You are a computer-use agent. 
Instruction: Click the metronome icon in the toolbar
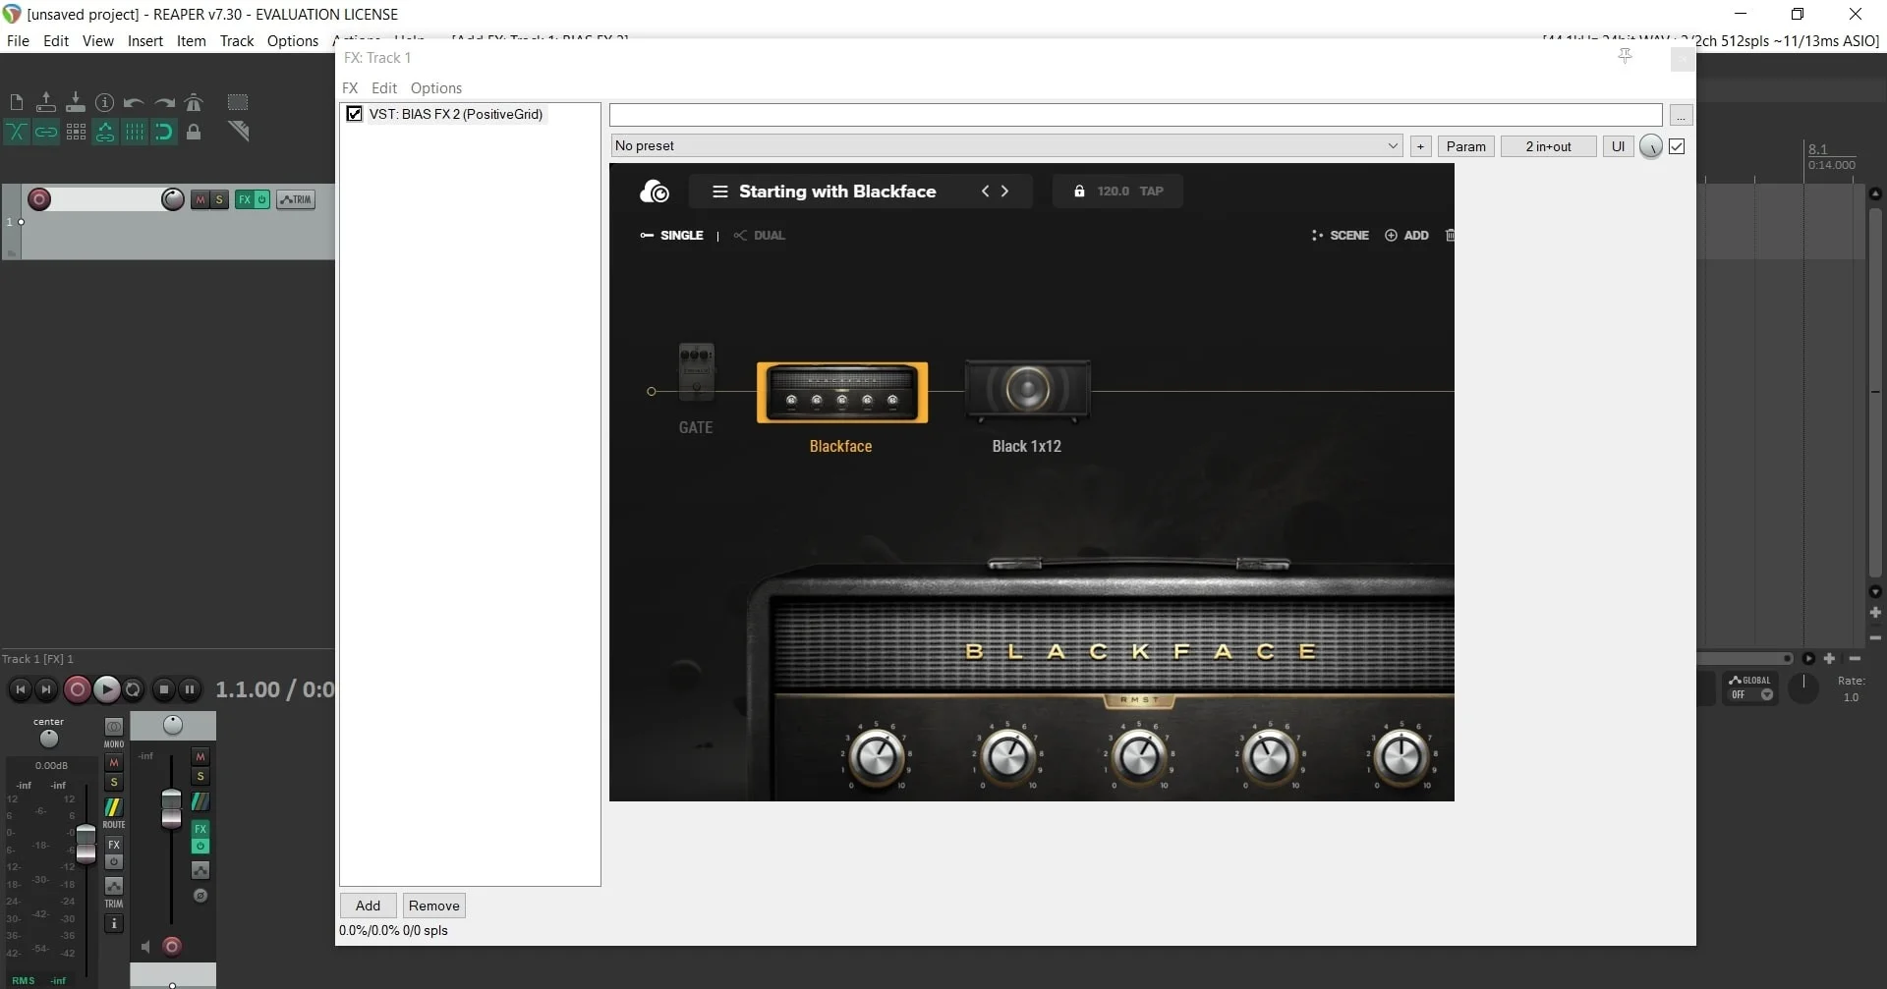[194, 102]
